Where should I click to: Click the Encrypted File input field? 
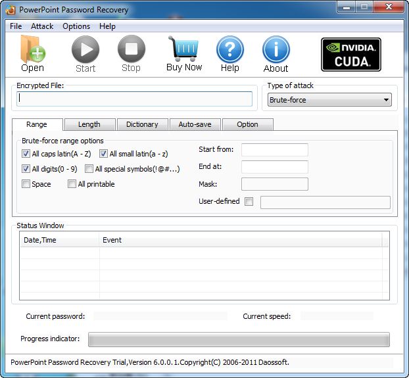(x=135, y=99)
